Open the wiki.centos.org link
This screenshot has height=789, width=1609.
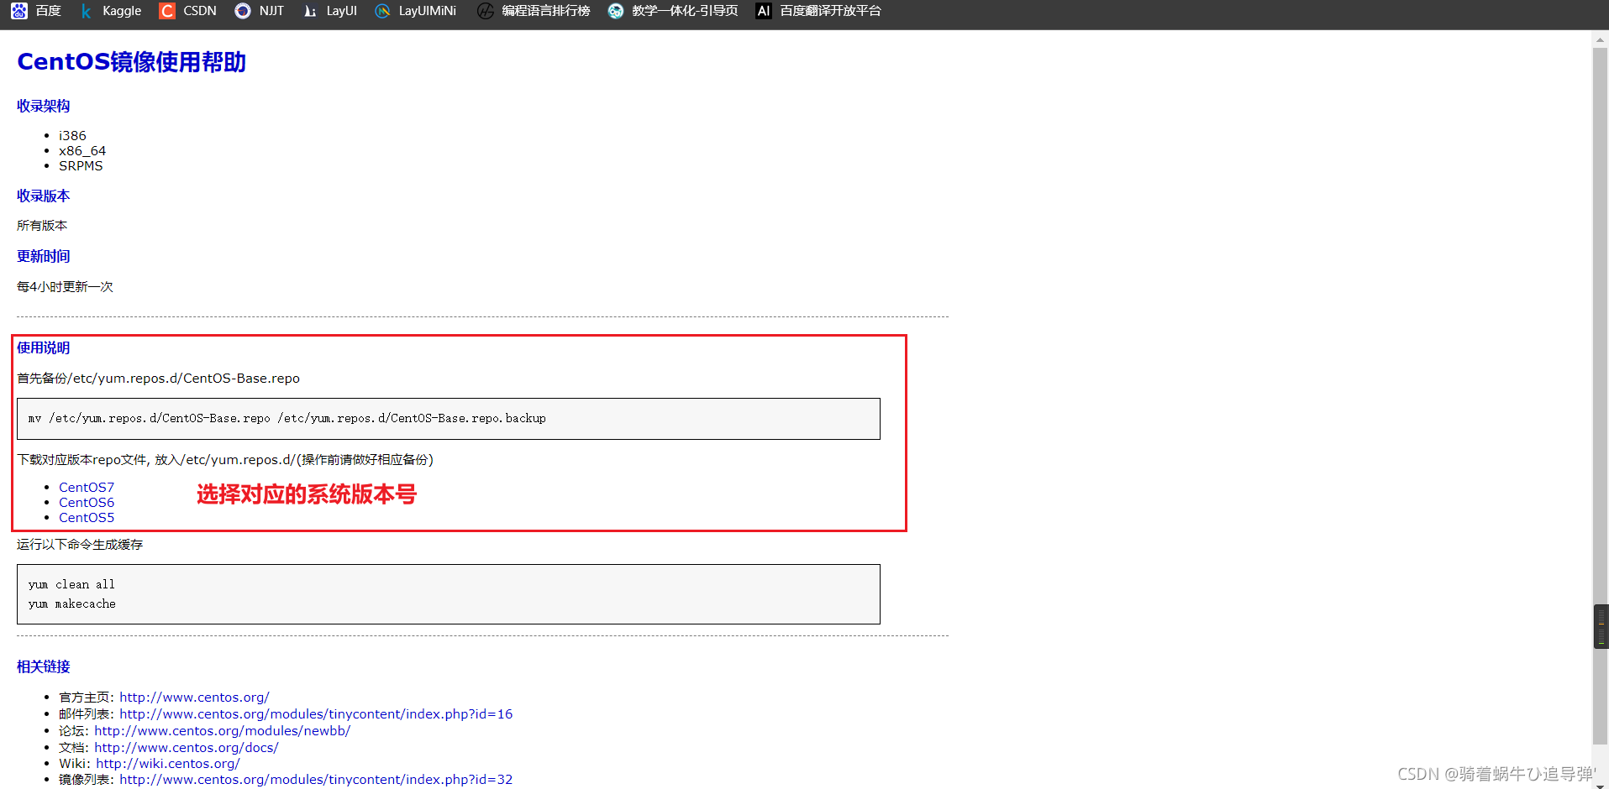[168, 763]
